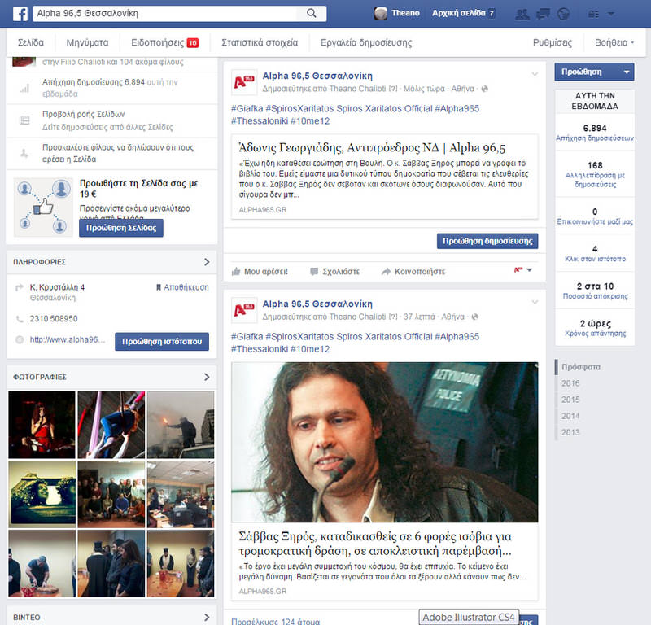Open the Ρυθμίσεις tab
The width and height of the screenshot is (651, 625).
pos(553,42)
